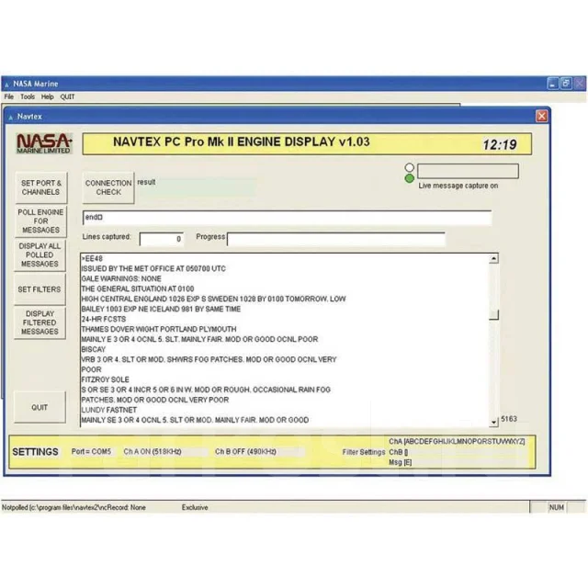588x588 pixels.
Task: Select the 'FITZROY SOLE' line
Action: point(105,379)
